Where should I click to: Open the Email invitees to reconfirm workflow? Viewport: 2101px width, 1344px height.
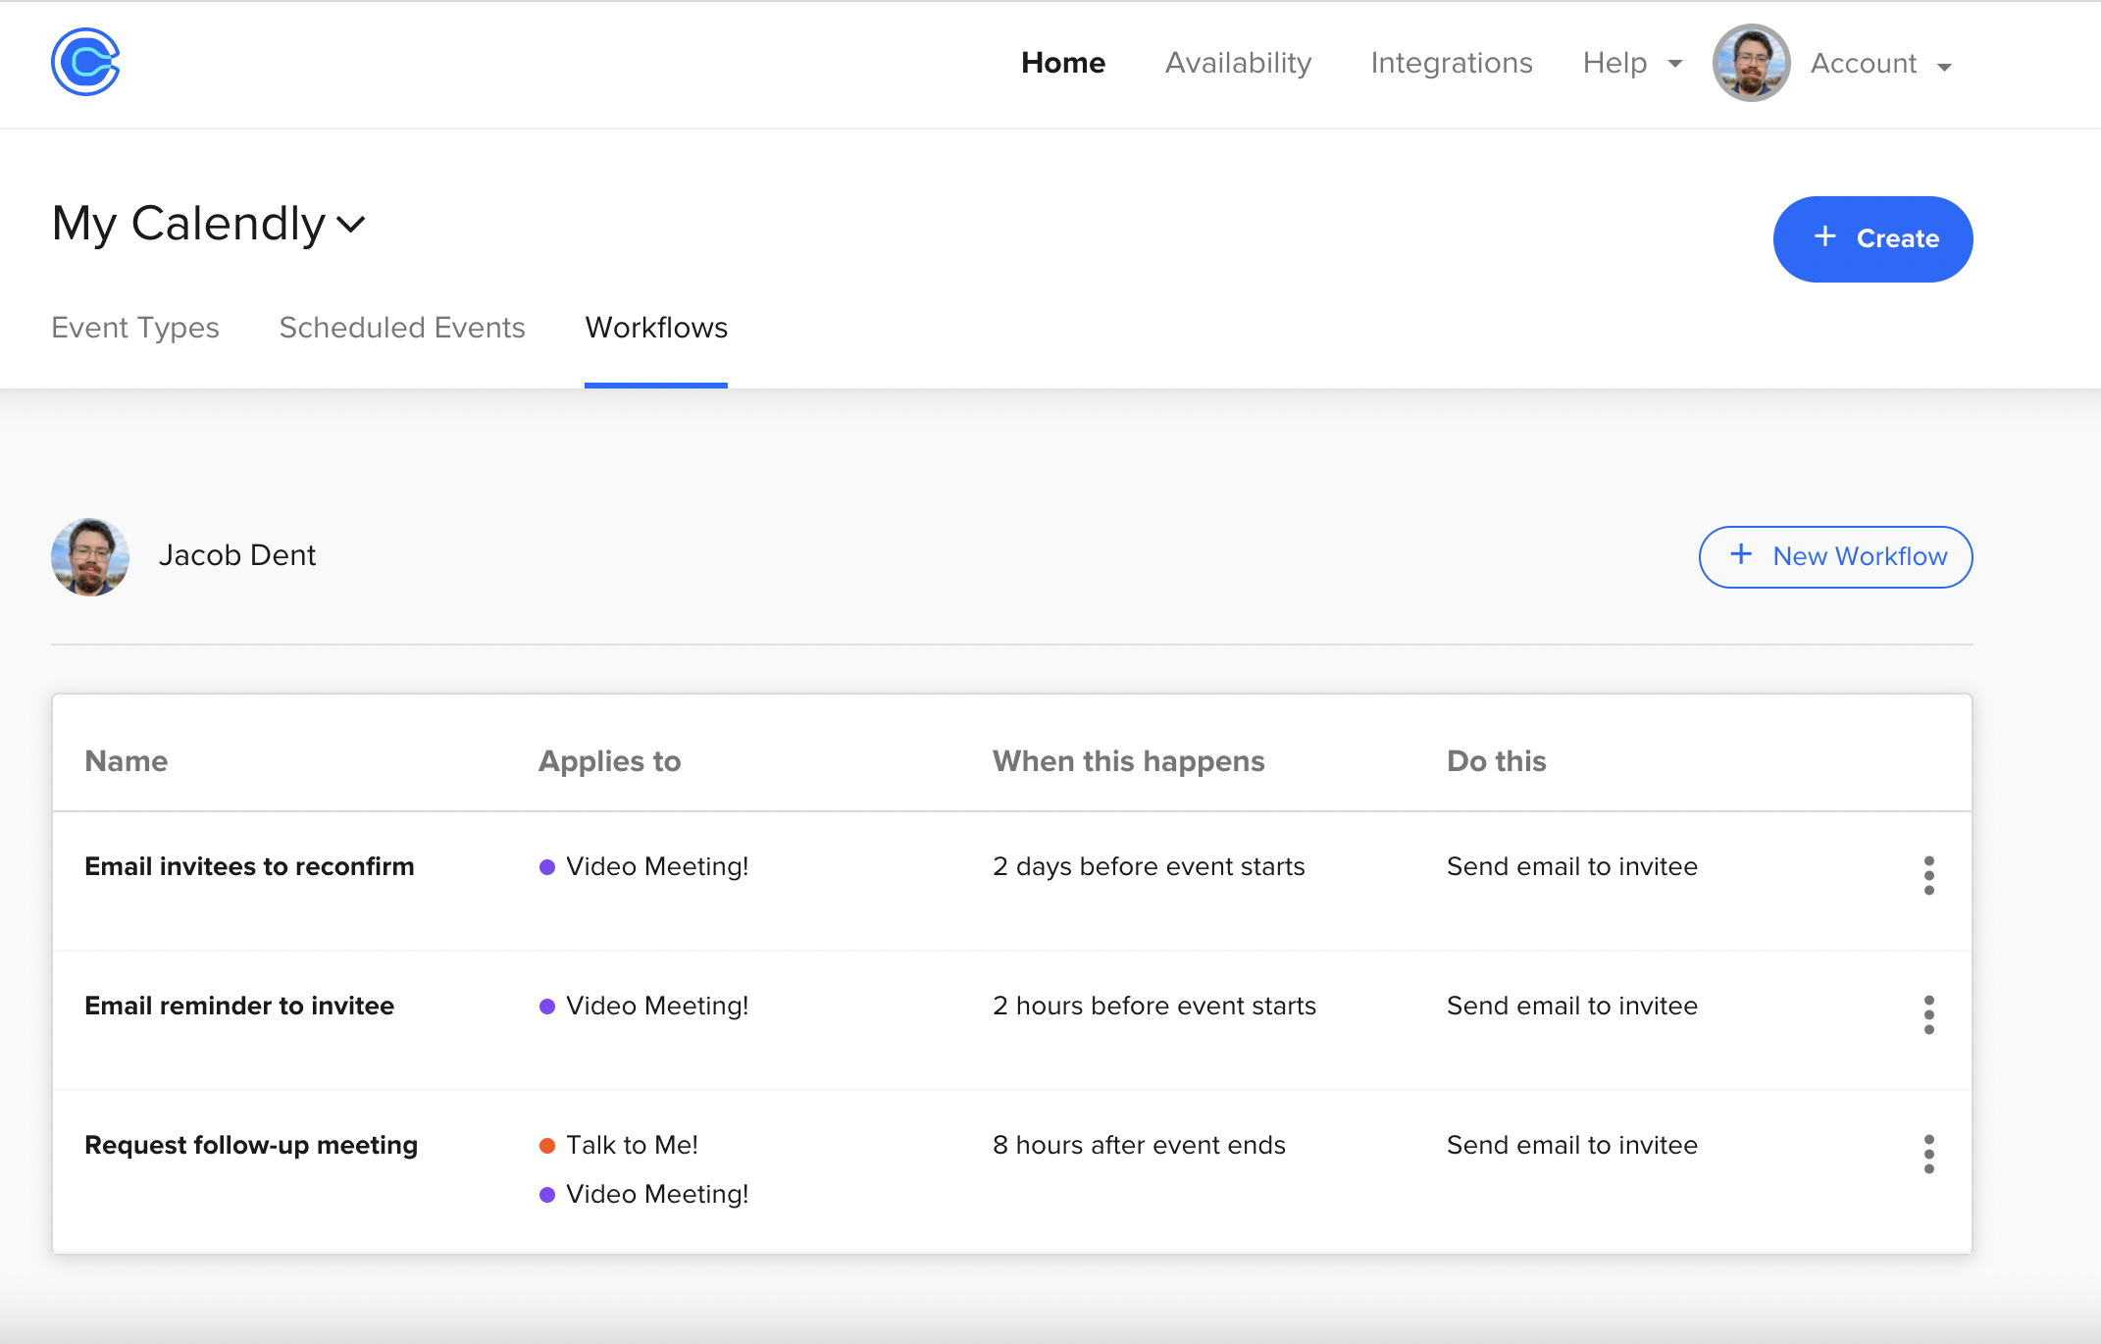click(249, 866)
